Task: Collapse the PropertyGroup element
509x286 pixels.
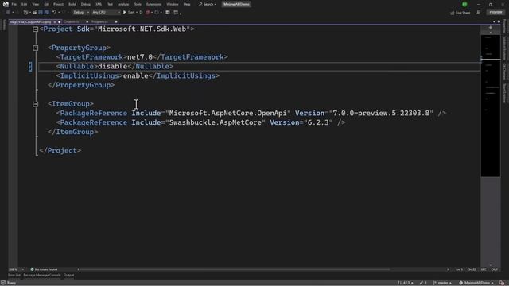Action: coord(36,48)
